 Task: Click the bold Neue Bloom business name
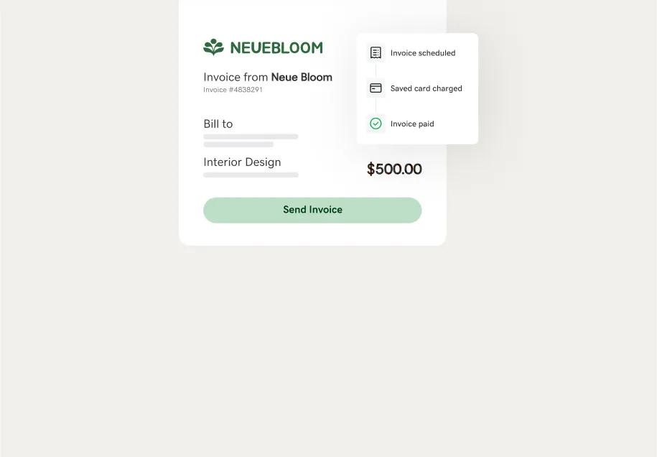pos(302,77)
